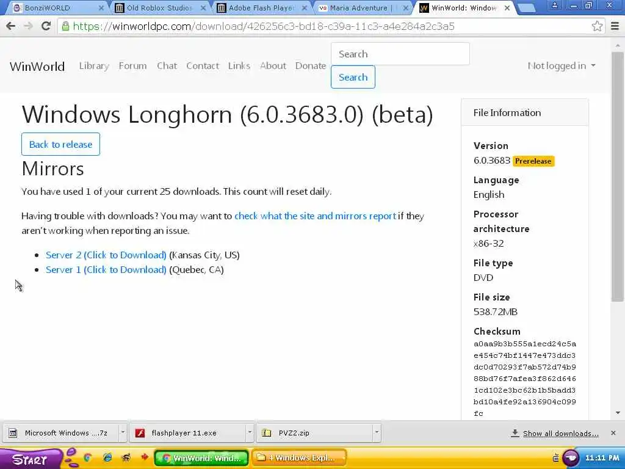Image resolution: width=625 pixels, height=469 pixels.
Task: Bookmark this page with the star icon
Action: 597,26
